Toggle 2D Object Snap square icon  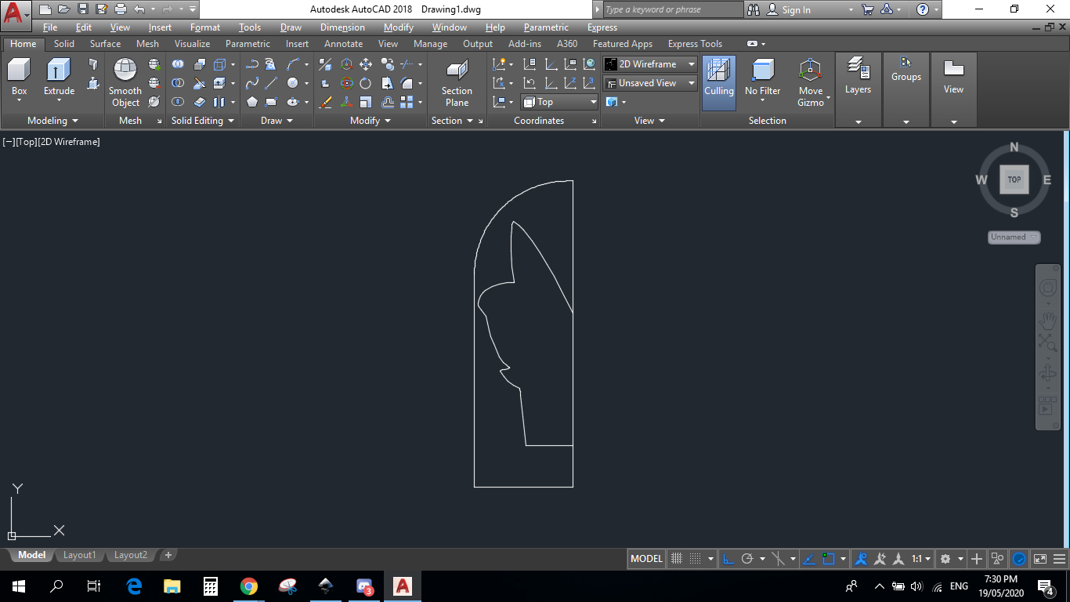(x=829, y=559)
